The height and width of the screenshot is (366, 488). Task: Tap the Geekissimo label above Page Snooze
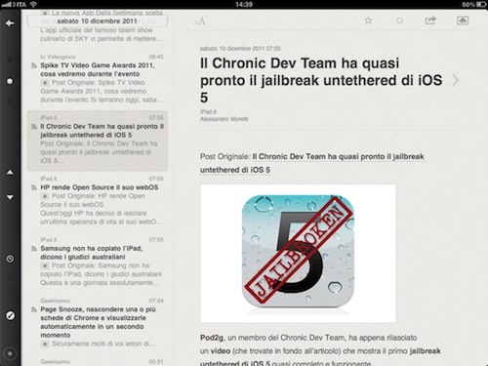click(x=56, y=301)
